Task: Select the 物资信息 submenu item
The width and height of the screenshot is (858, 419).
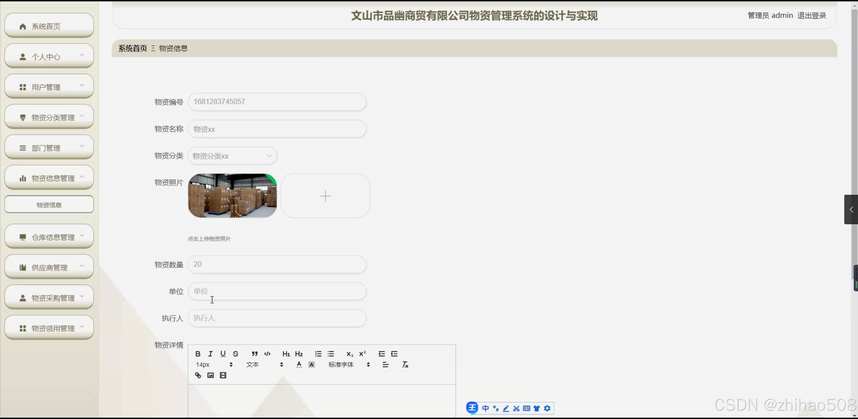Action: tap(49, 205)
